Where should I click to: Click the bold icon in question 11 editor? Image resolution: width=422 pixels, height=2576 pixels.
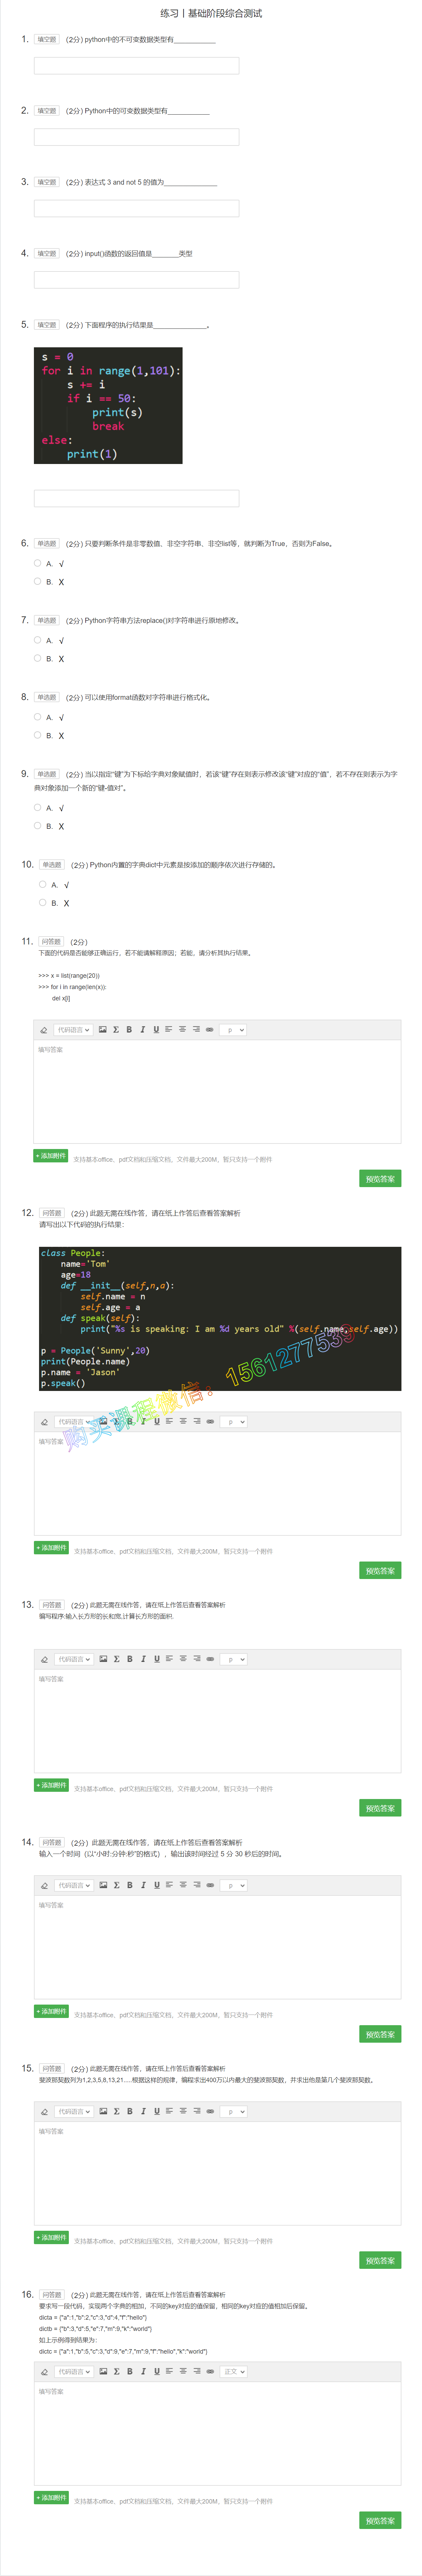tap(129, 1029)
